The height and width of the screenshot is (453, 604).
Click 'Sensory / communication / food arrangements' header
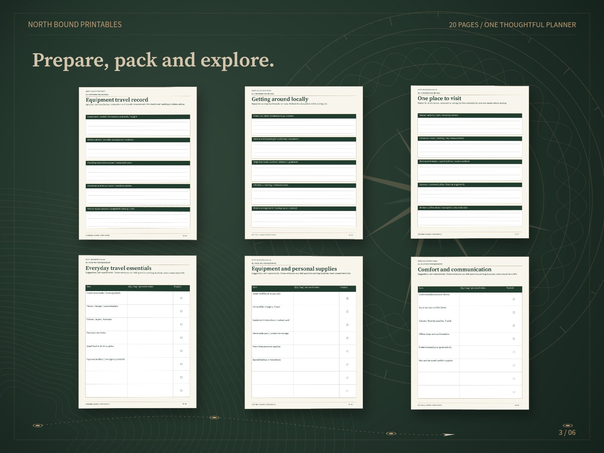[470, 185]
